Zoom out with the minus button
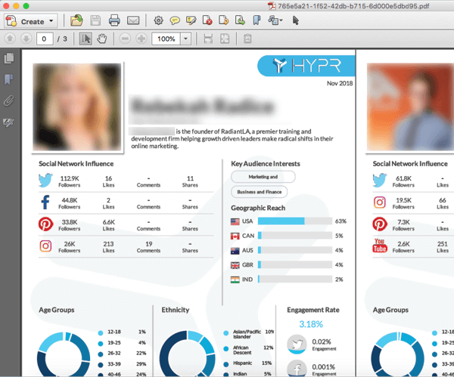This screenshot has height=377, width=454. point(125,39)
